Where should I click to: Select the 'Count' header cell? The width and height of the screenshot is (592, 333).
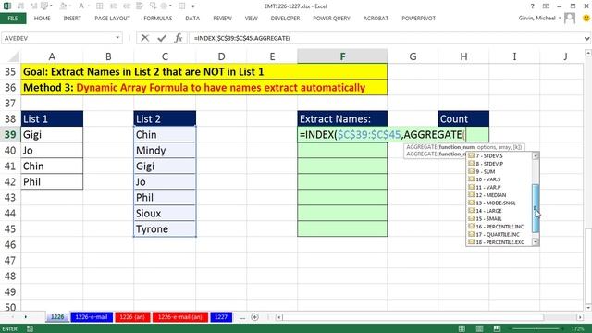point(463,119)
